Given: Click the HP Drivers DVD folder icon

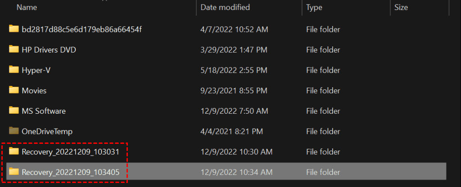Looking at the screenshot, I should (x=14, y=49).
